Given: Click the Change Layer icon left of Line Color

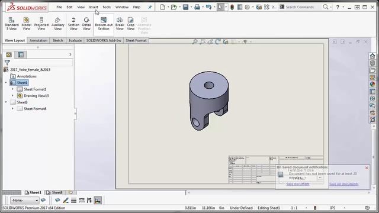Looking at the screenshot, I should click(57, 200).
